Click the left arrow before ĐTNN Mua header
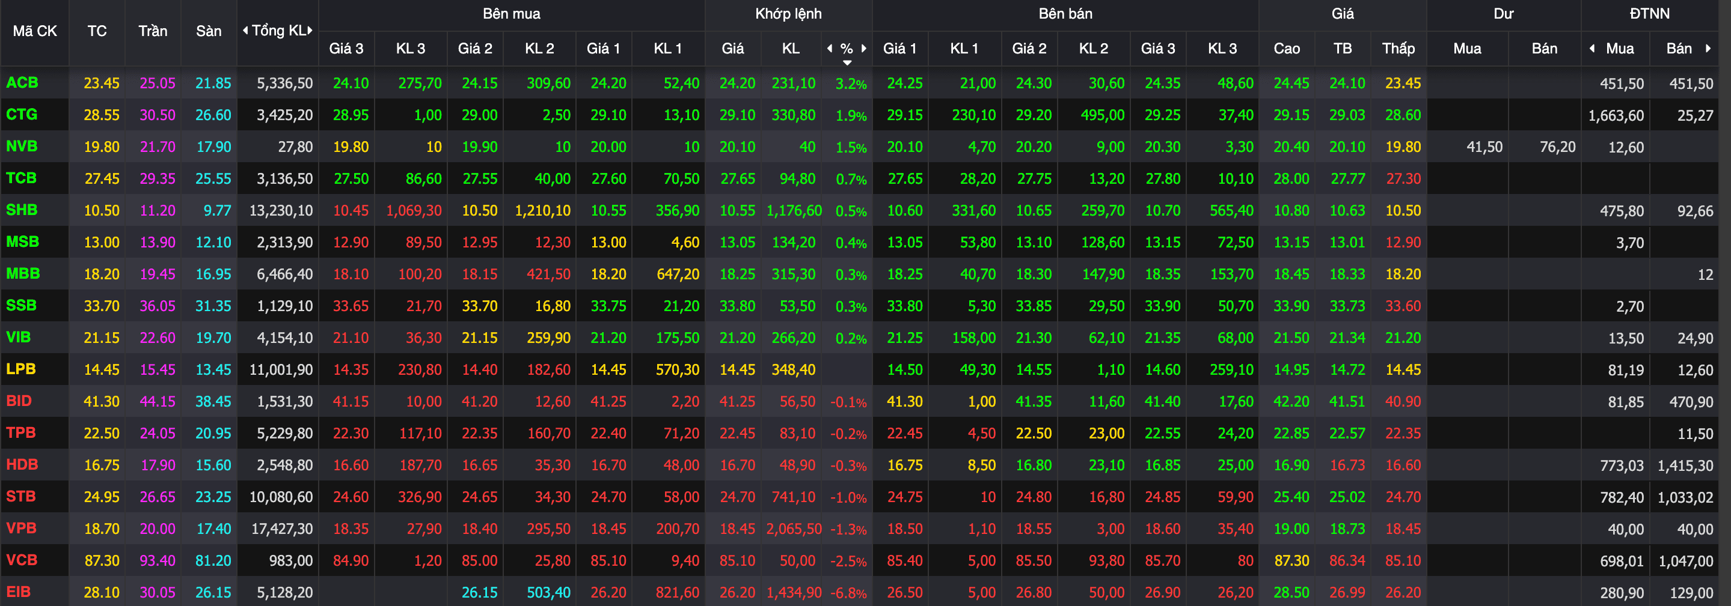Viewport: 1731px width, 606px height. pos(1592,48)
